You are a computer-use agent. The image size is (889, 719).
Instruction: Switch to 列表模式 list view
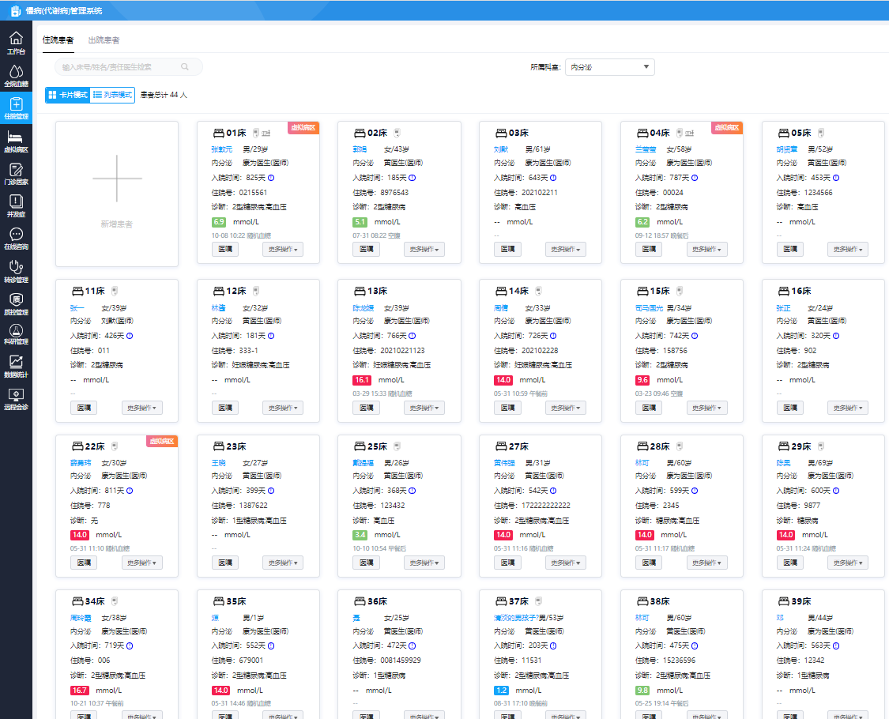(112, 95)
